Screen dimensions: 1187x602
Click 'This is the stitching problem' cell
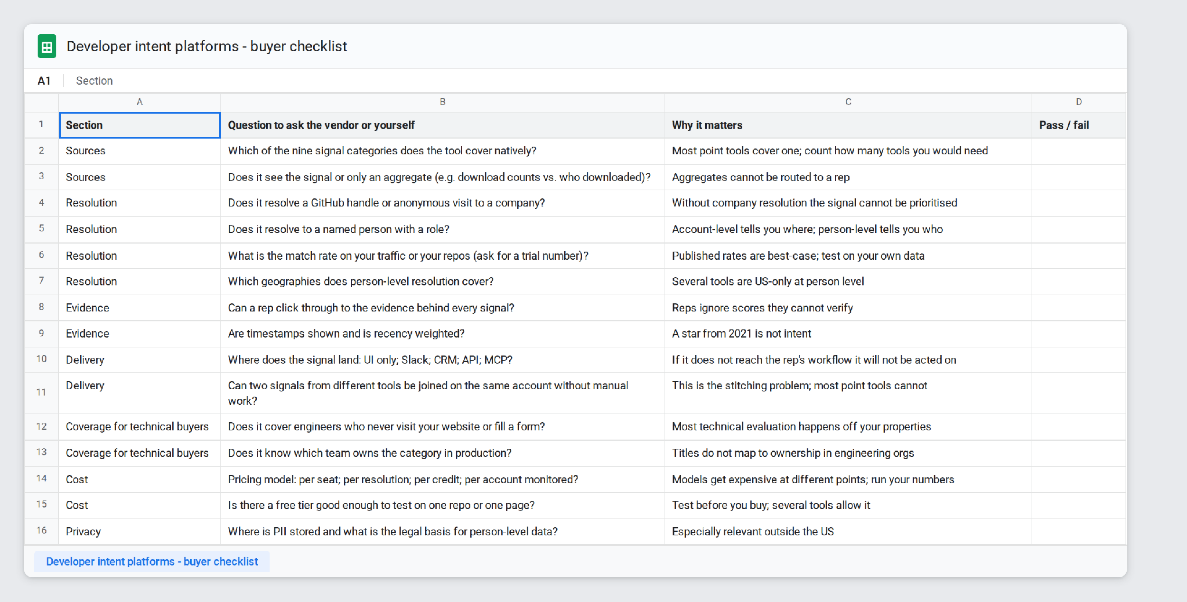[848, 393]
